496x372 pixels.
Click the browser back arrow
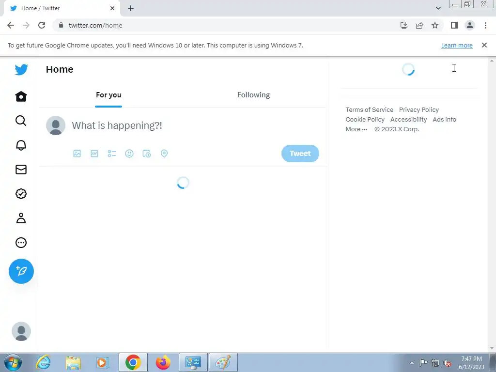pyautogui.click(x=11, y=25)
